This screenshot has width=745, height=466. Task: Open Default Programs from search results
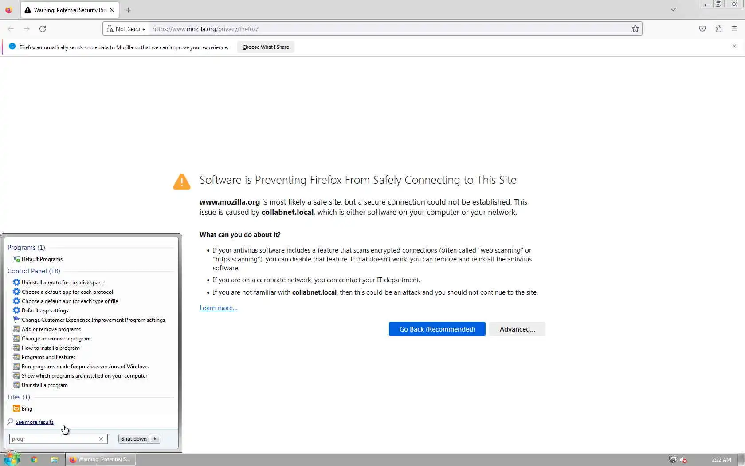pyautogui.click(x=42, y=259)
